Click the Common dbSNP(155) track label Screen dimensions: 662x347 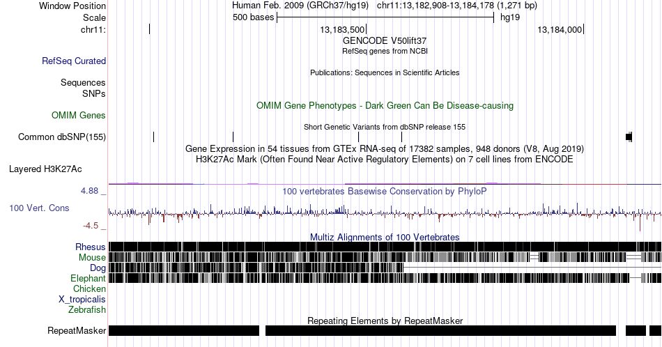point(62,137)
